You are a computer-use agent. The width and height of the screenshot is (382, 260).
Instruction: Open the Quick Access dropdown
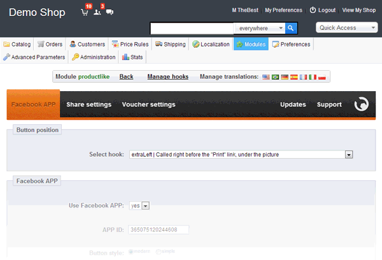[x=347, y=28]
